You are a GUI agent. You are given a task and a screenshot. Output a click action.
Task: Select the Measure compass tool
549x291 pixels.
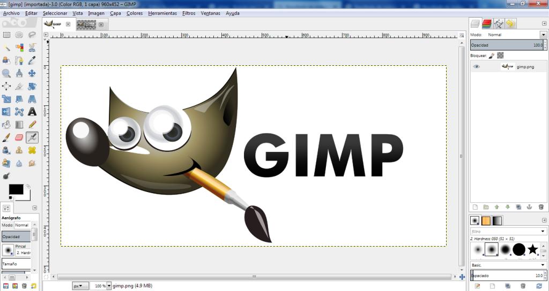pyautogui.click(x=19, y=73)
